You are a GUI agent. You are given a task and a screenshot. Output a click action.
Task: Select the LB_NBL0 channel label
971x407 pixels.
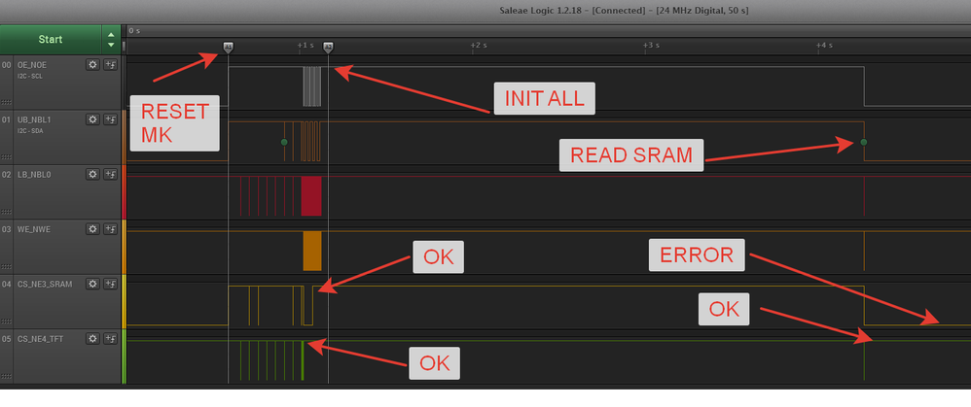(x=34, y=175)
